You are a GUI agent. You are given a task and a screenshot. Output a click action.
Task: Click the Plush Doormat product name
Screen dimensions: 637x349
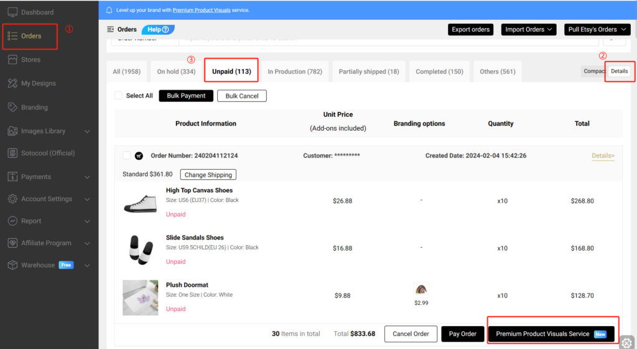[187, 285]
